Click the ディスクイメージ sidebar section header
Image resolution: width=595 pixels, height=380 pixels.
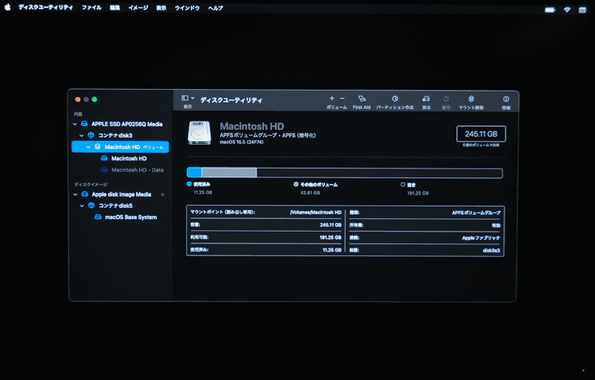91,184
